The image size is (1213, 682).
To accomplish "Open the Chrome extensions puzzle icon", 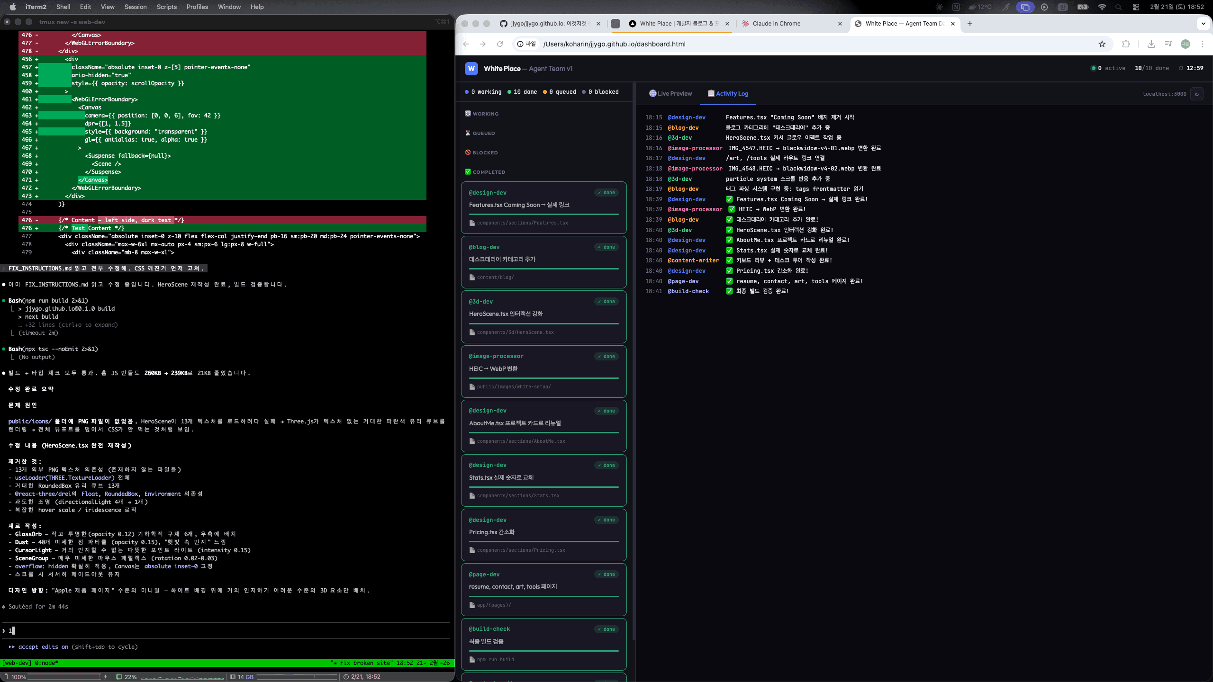I will click(1126, 44).
